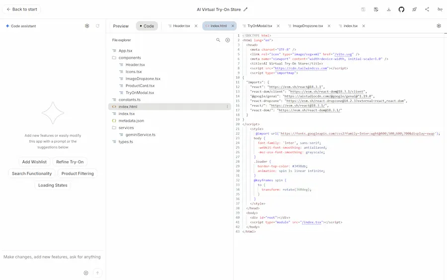This screenshot has width=447, height=280.
Task: Add a new file in File explorer
Action: coord(227,40)
